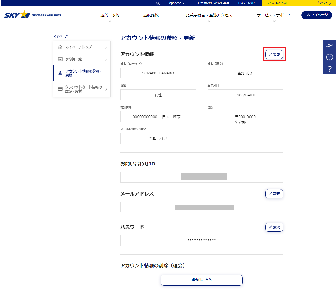Click the マイページ button in header
336x294 pixels.
(317, 15)
